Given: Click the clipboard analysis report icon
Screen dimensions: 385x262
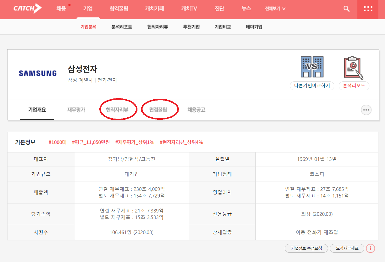Looking at the screenshot, I should pos(354,68).
